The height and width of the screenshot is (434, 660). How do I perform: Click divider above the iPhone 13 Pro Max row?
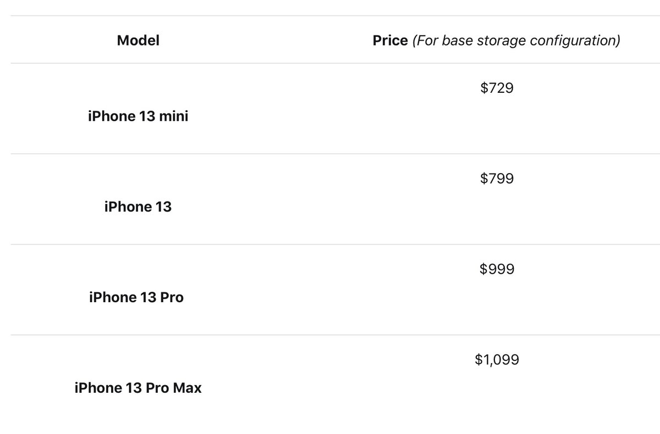[330, 335]
